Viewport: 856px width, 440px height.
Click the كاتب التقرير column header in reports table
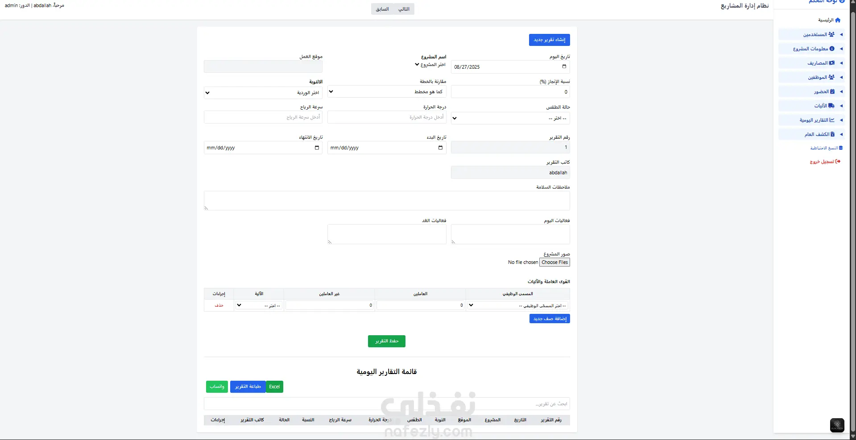(252, 420)
